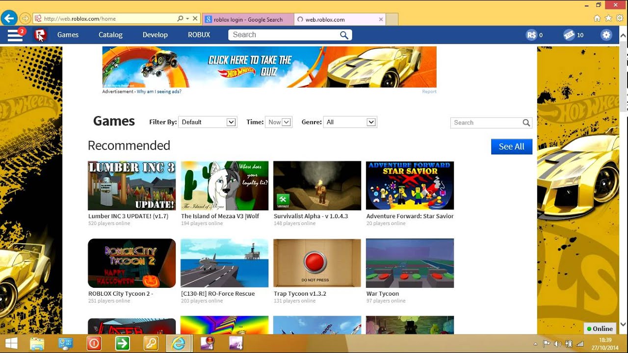Image resolution: width=628 pixels, height=353 pixels.
Task: Click the 18:39 taskbar clock
Action: coord(605,340)
